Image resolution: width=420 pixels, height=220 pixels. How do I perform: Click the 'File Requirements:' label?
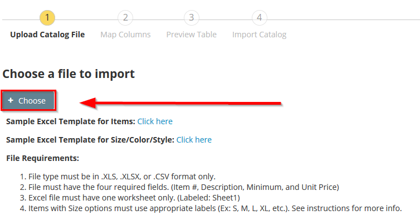pyautogui.click(x=42, y=158)
